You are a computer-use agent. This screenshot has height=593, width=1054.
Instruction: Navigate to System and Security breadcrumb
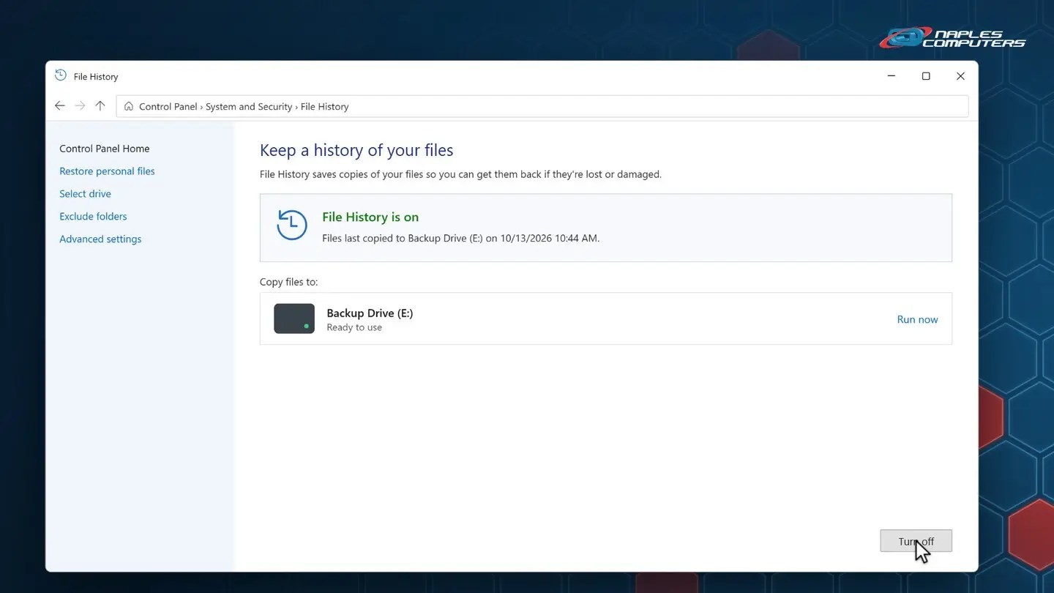[249, 107]
